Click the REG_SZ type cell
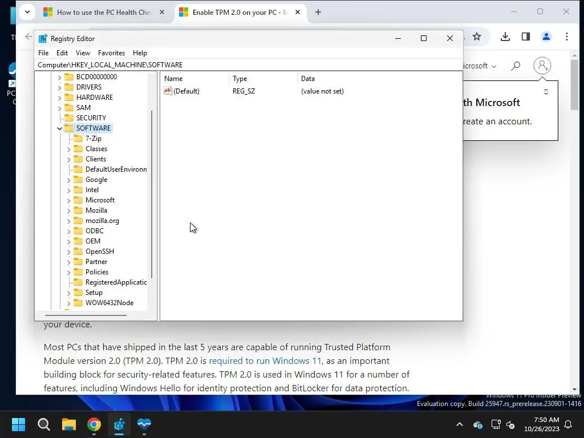 coord(244,91)
